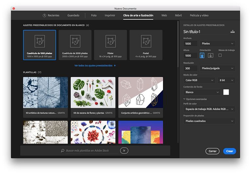Click the magnifier icon in Adobe Stock search

[x=63, y=151]
